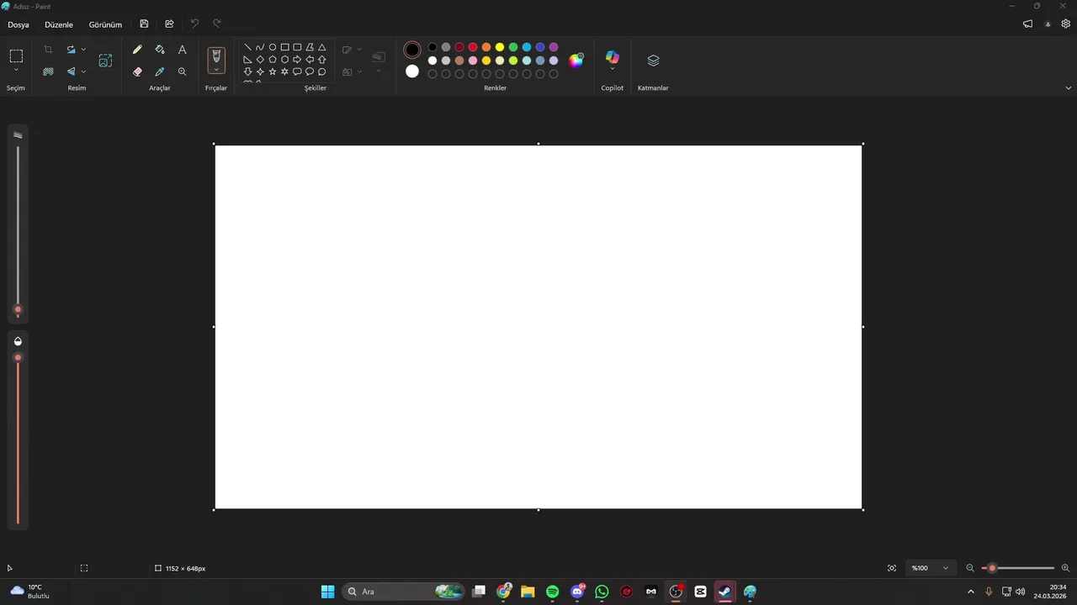Choose the triangle shape
Screen dimensions: 1077x605
pos(321,47)
